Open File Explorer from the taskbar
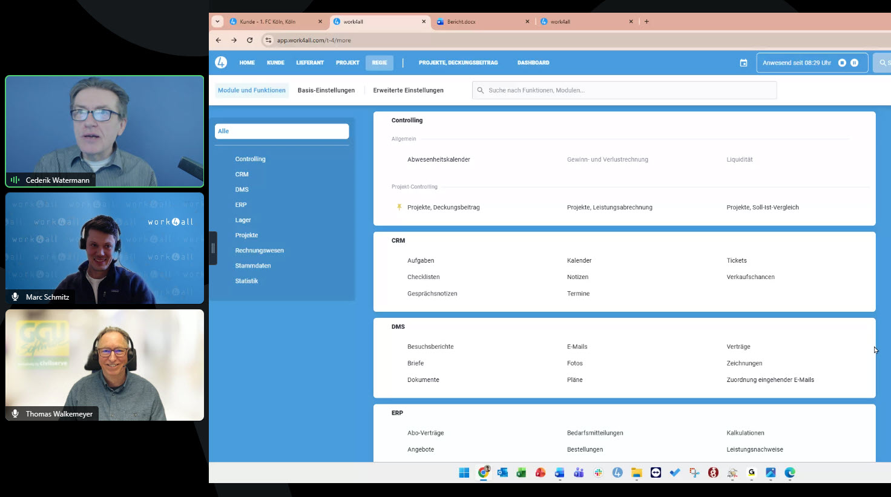This screenshot has height=497, width=891. point(636,473)
